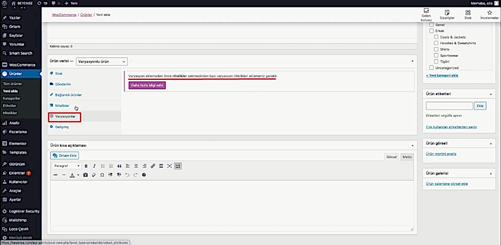Increase the paragraph indent
This screenshot has height=245, width=501.
(119, 175)
